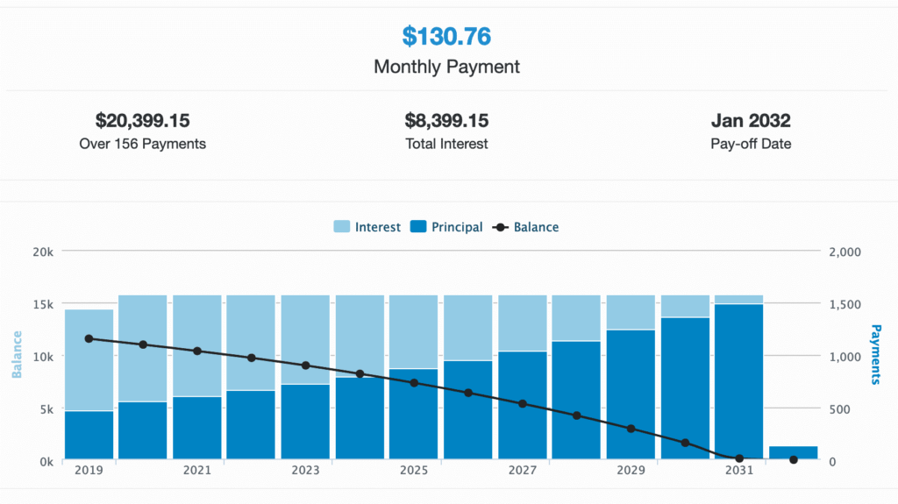Click the light blue Interest legend swatch

click(x=342, y=227)
